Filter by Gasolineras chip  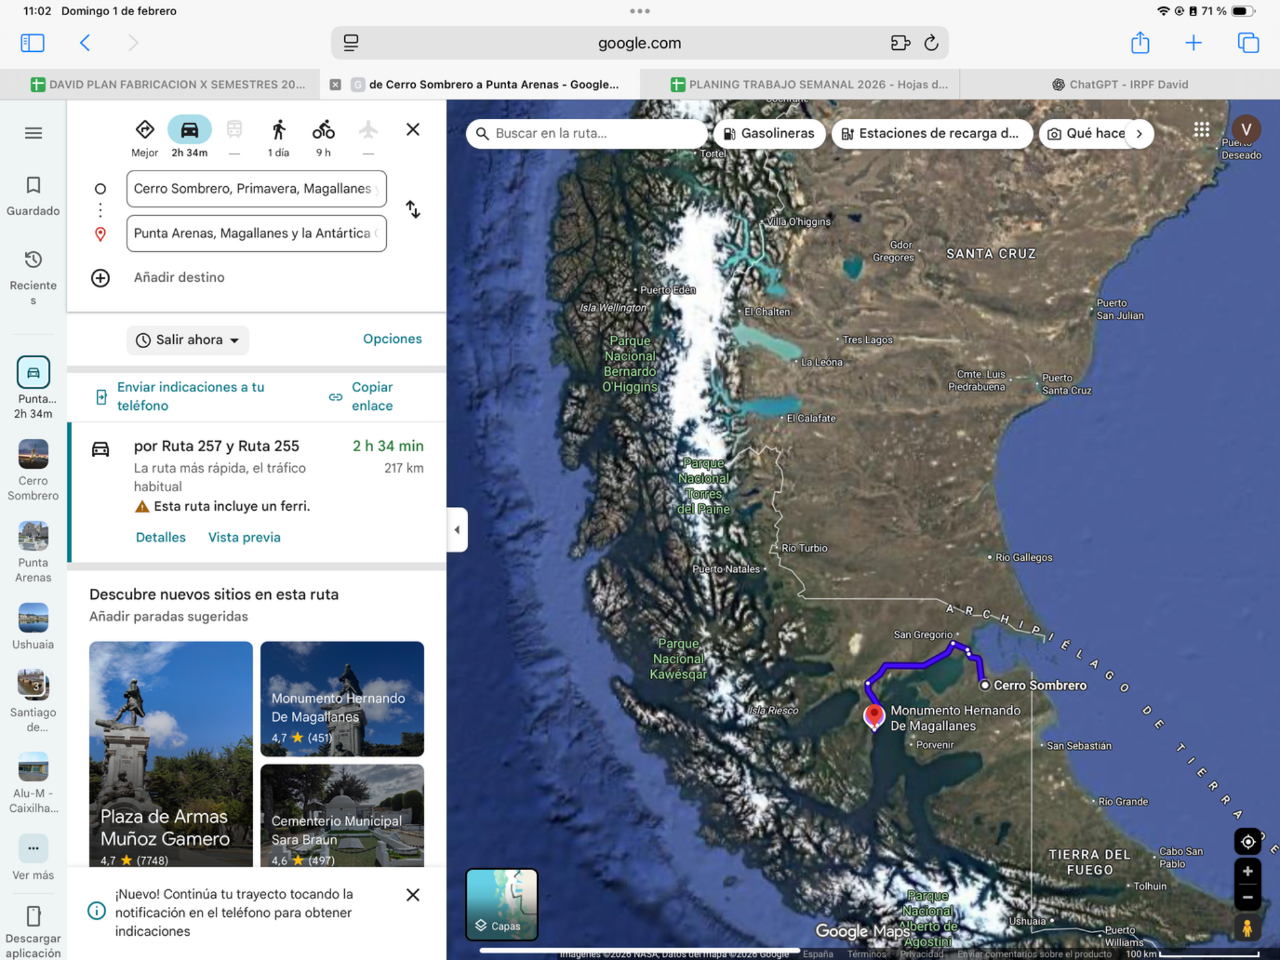coord(769,133)
